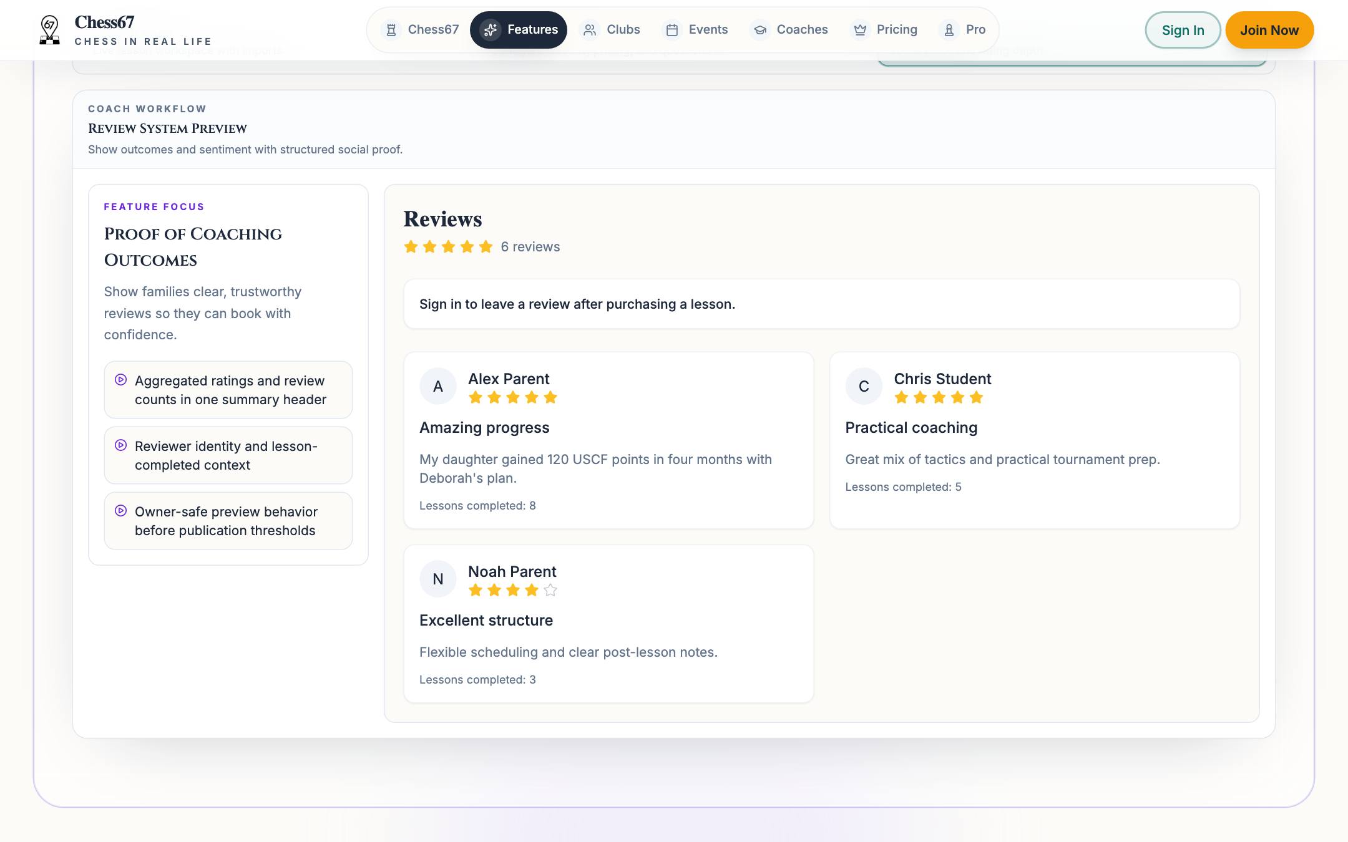
Task: Go to the Clubs nav item
Action: 611,30
